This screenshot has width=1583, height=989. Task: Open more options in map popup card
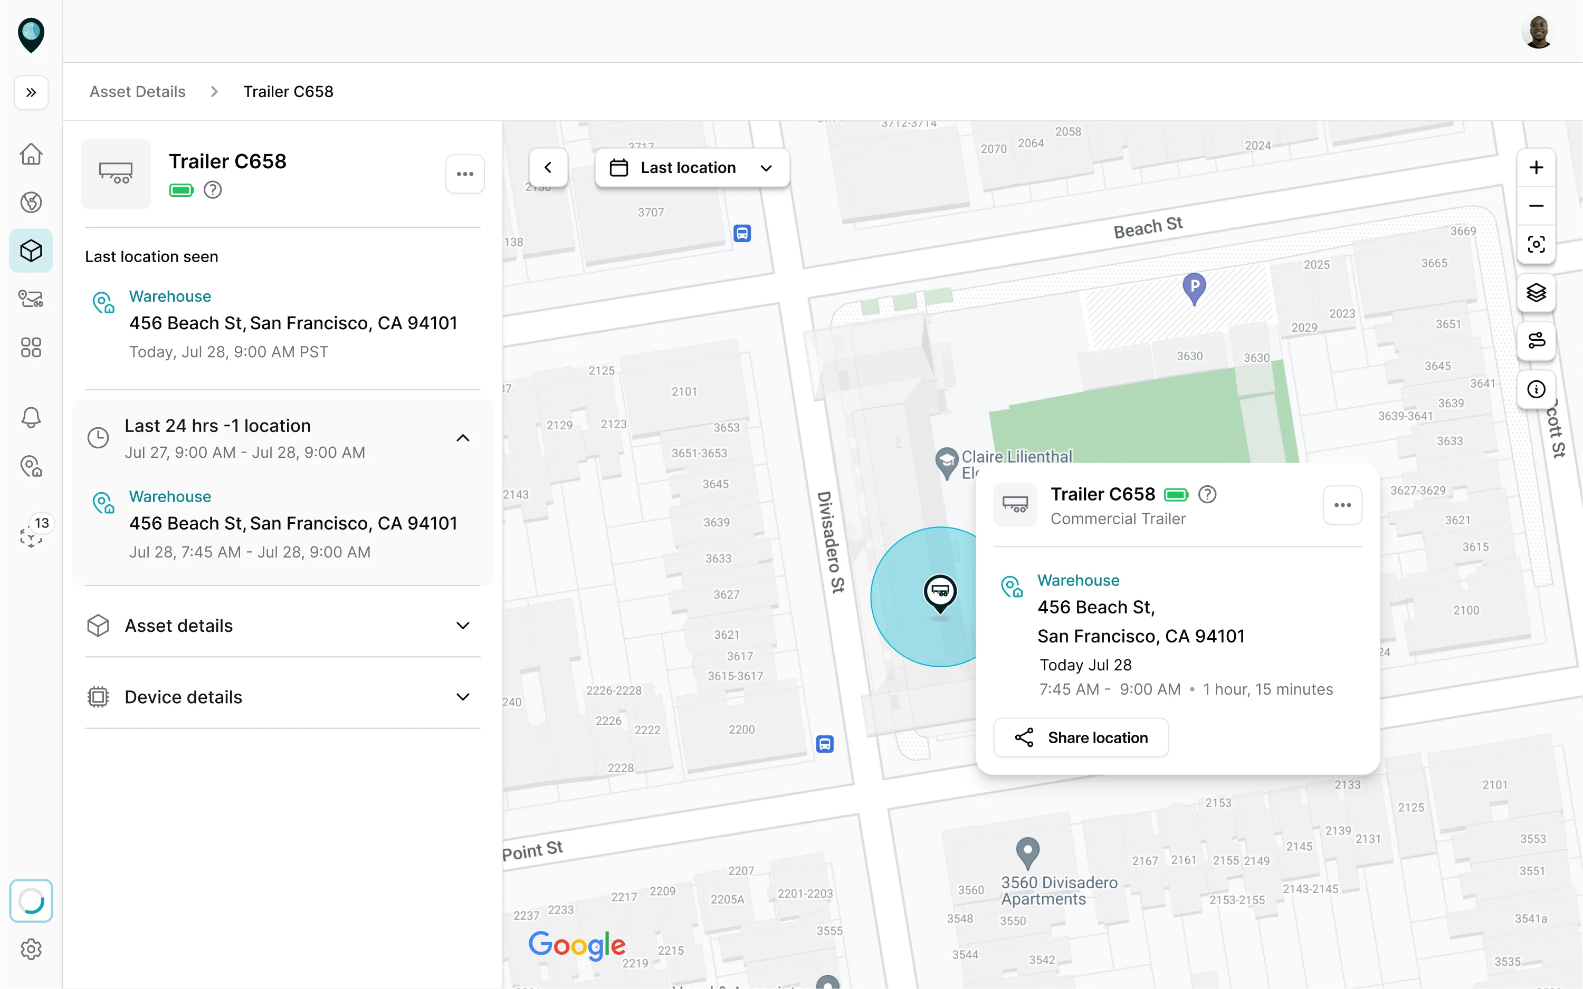1342,505
